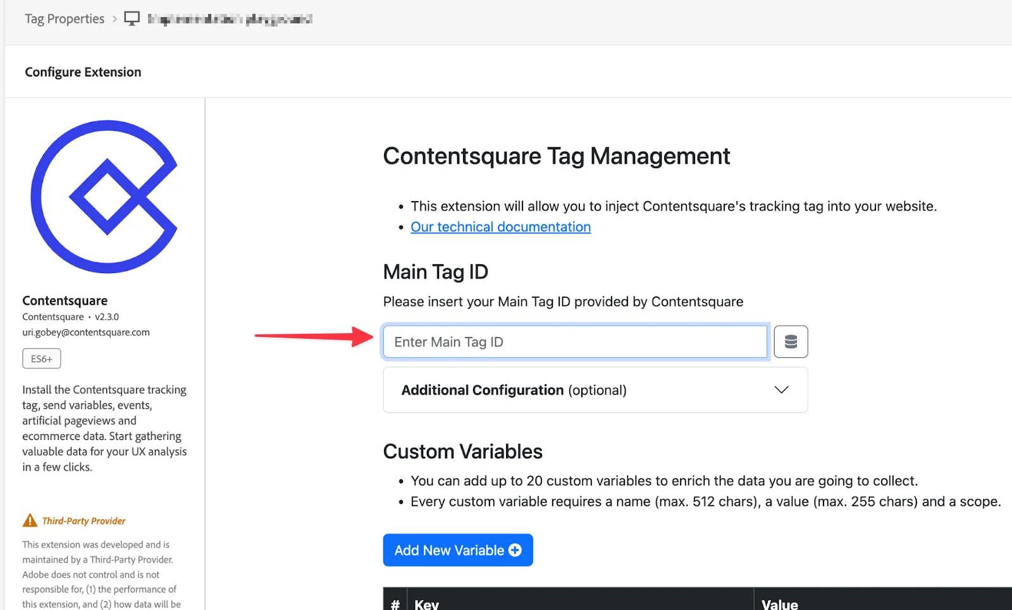
Task: Click the # column header
Action: pyautogui.click(x=395, y=604)
